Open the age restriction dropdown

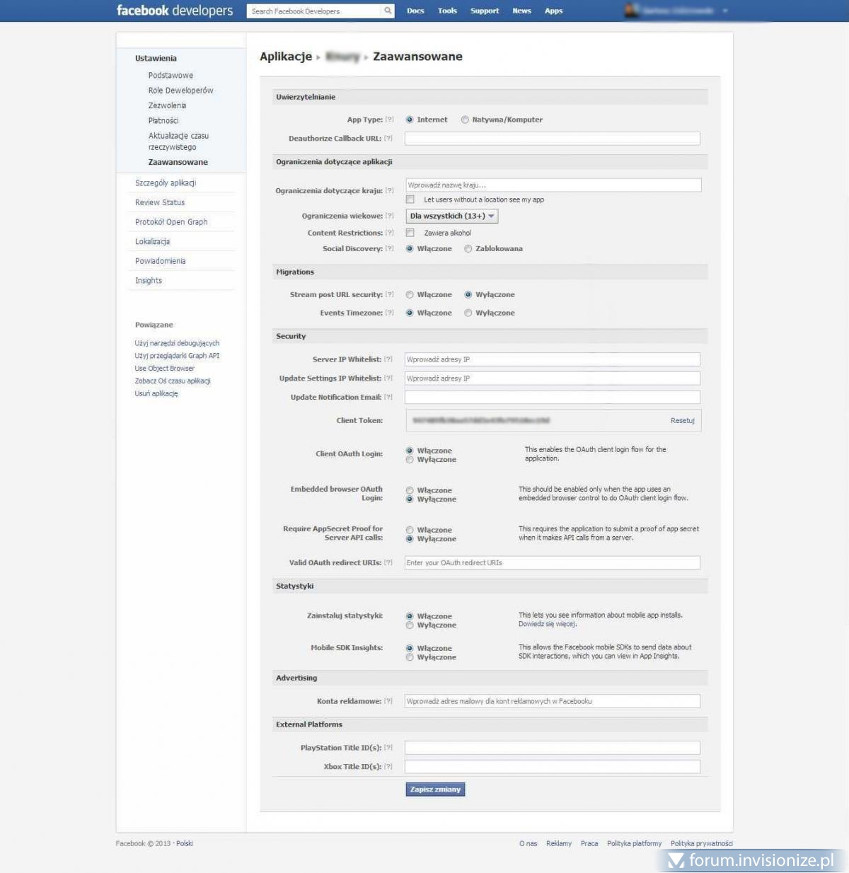click(x=452, y=216)
